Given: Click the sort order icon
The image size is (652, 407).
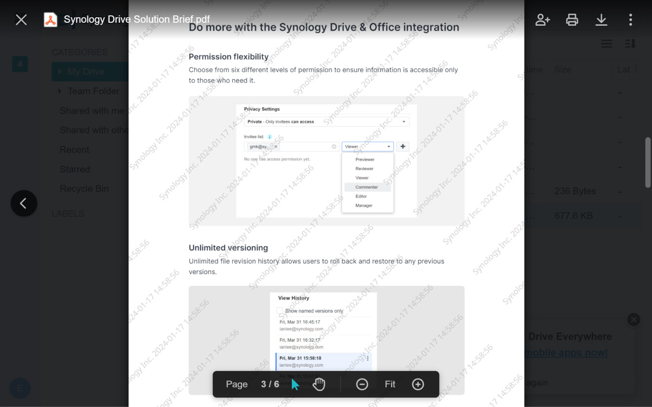Looking at the screenshot, I should pyautogui.click(x=629, y=43).
